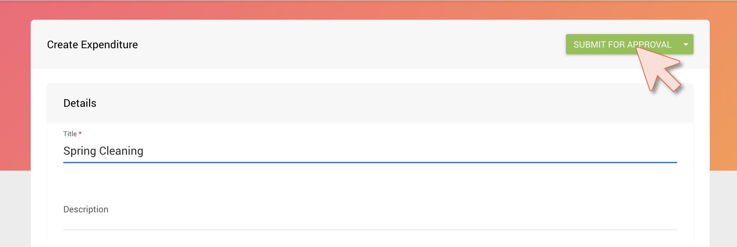737x247 pixels.
Task: Click the grey Details header bar
Action: pyautogui.click(x=370, y=103)
